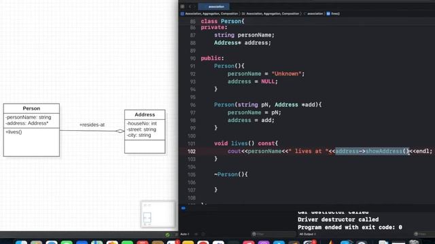Click the ~Person() destructor line
The image size is (435, 244).
tap(231, 175)
